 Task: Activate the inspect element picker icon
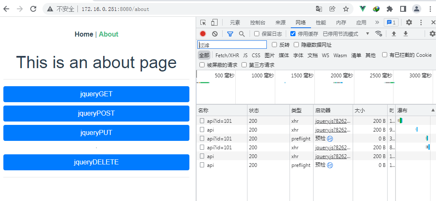(203, 23)
